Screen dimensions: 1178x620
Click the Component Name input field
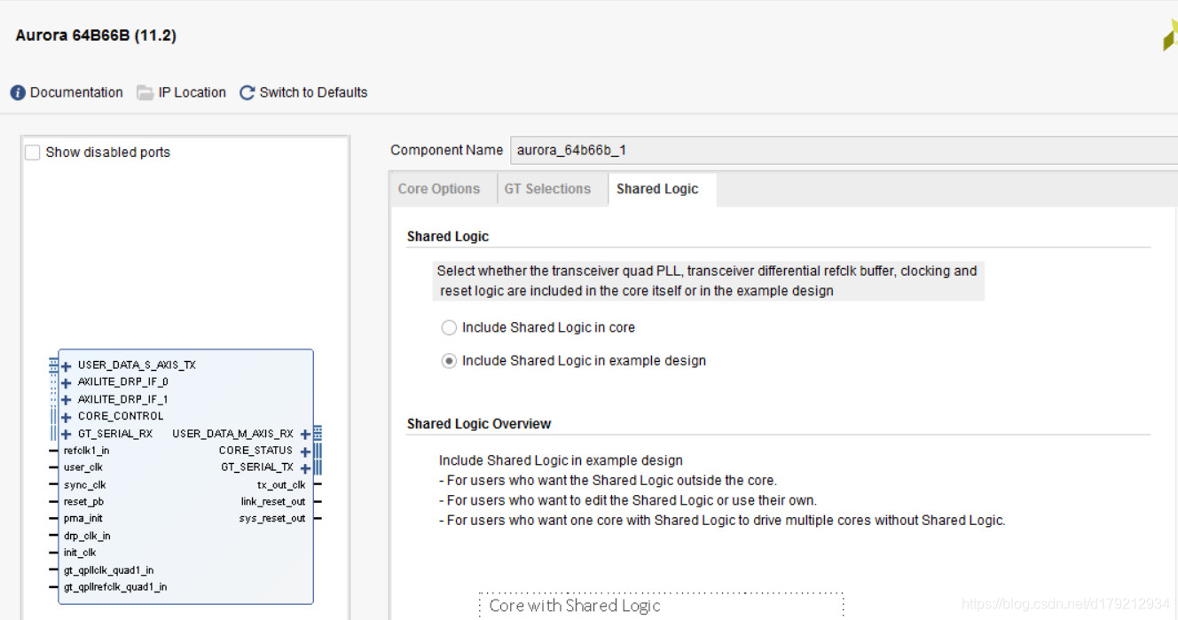coord(844,150)
